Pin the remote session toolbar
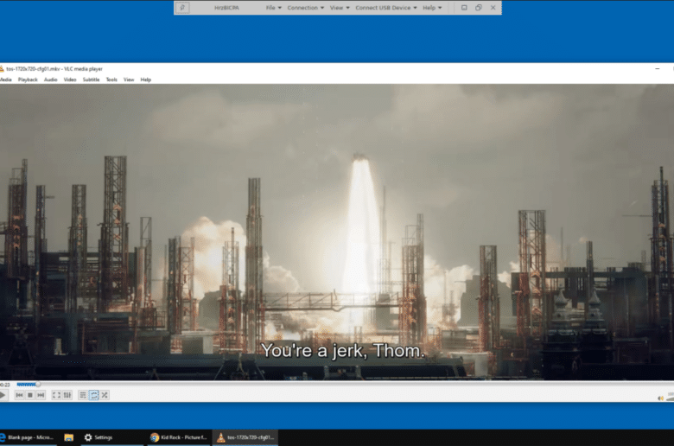The image size is (674, 446). [182, 8]
